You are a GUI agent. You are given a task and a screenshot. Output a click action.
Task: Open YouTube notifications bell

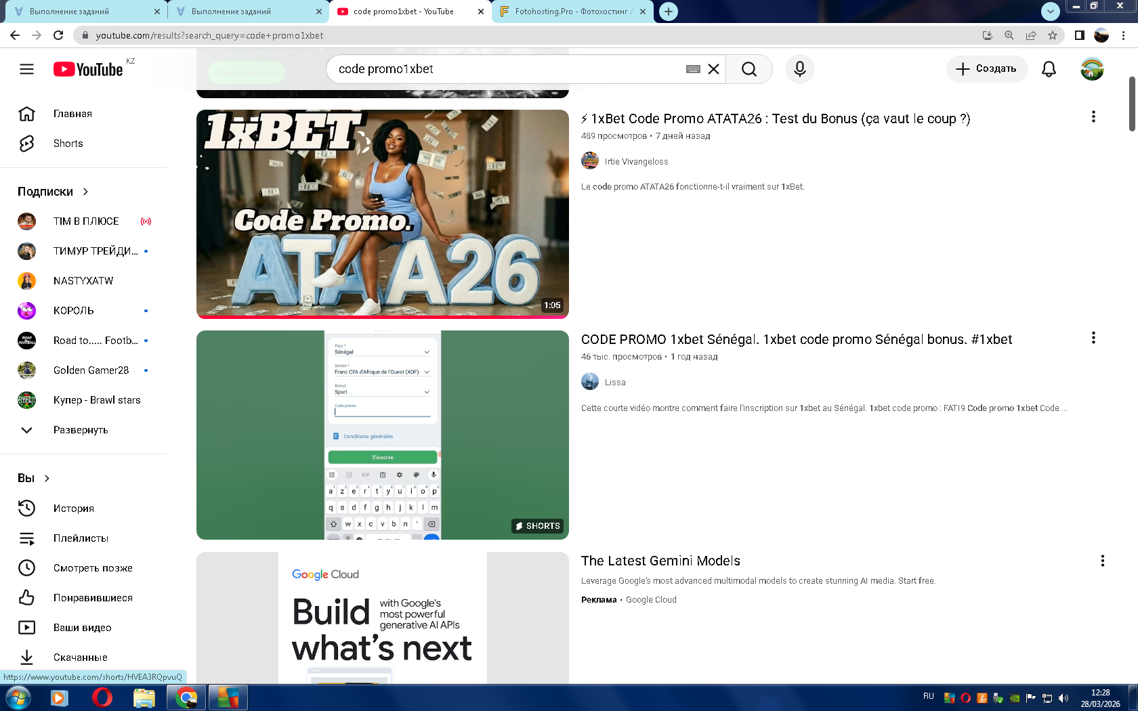(x=1049, y=69)
